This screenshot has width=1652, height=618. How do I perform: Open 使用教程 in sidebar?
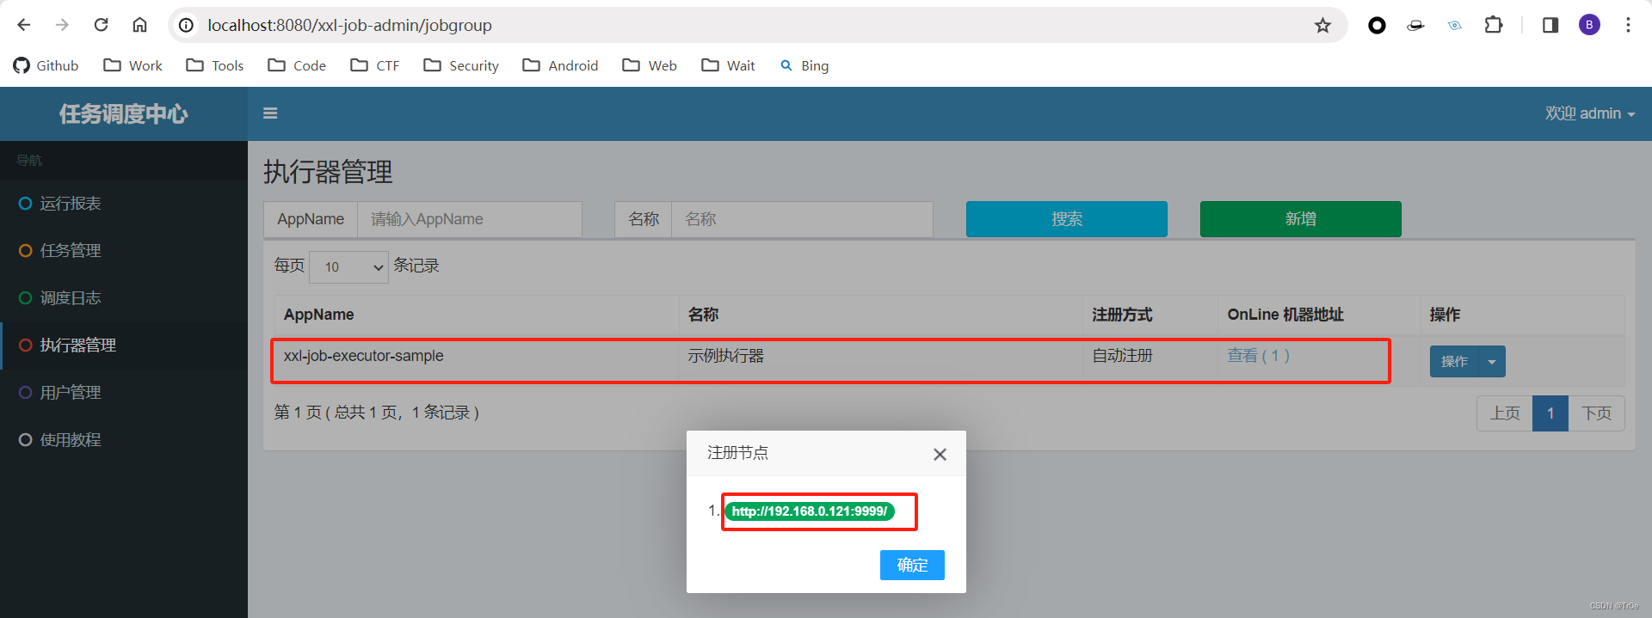124,440
